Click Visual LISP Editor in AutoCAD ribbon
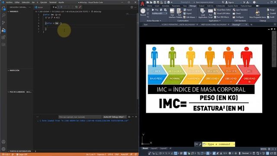Viewport: 277px width, 156px height. (222, 13)
